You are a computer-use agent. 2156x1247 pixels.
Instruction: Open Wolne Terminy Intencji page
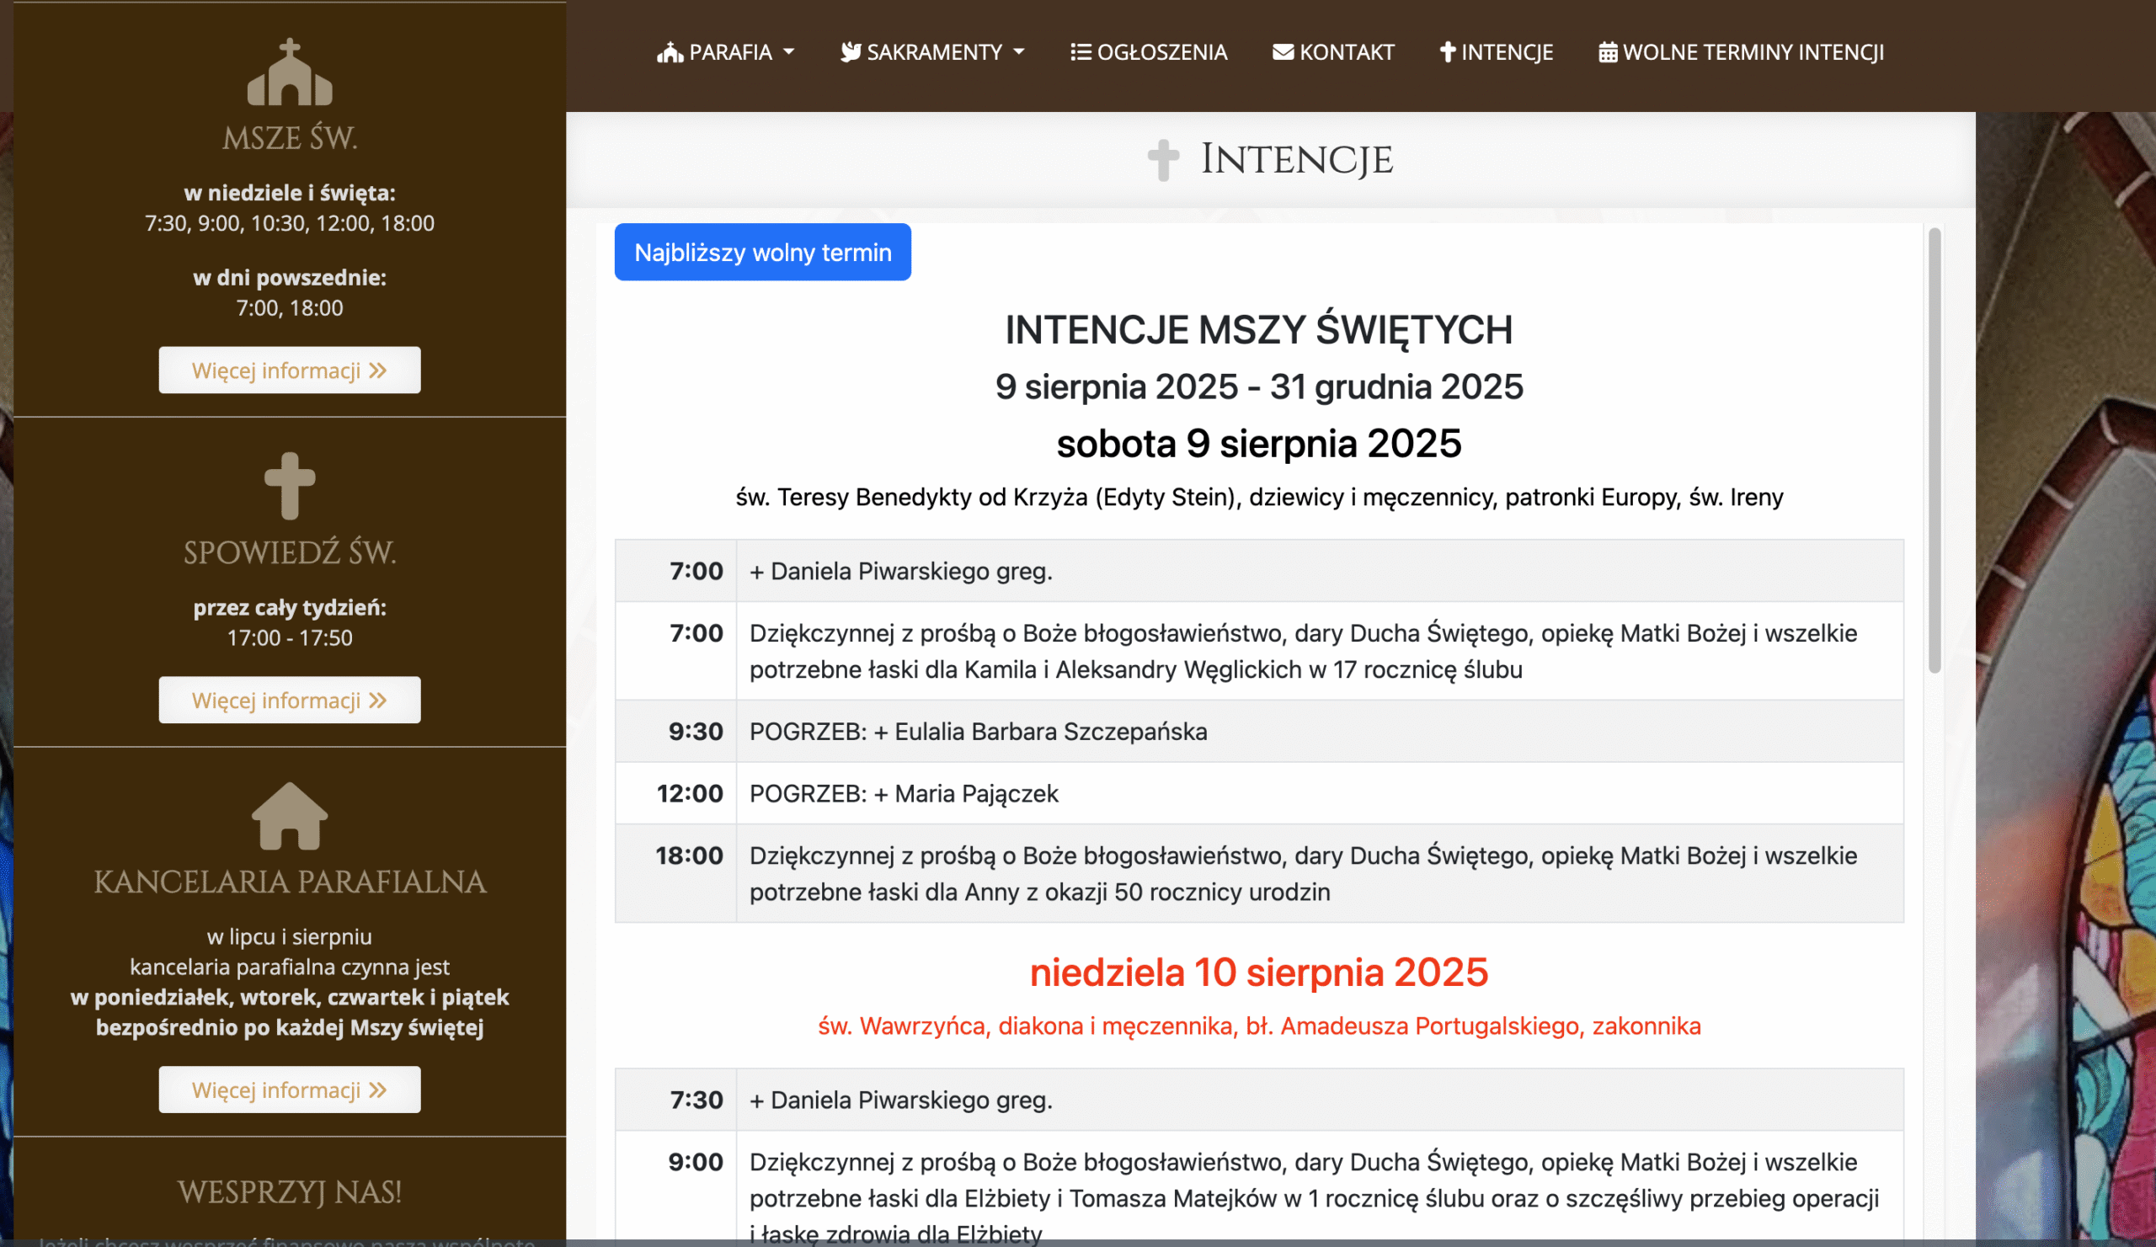[1753, 52]
